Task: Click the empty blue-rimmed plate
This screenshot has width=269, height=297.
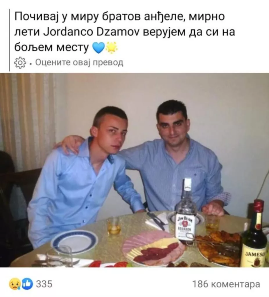Action: coord(74,242)
